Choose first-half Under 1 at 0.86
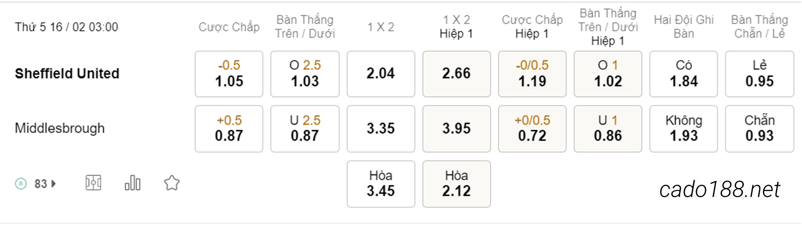 point(608,129)
